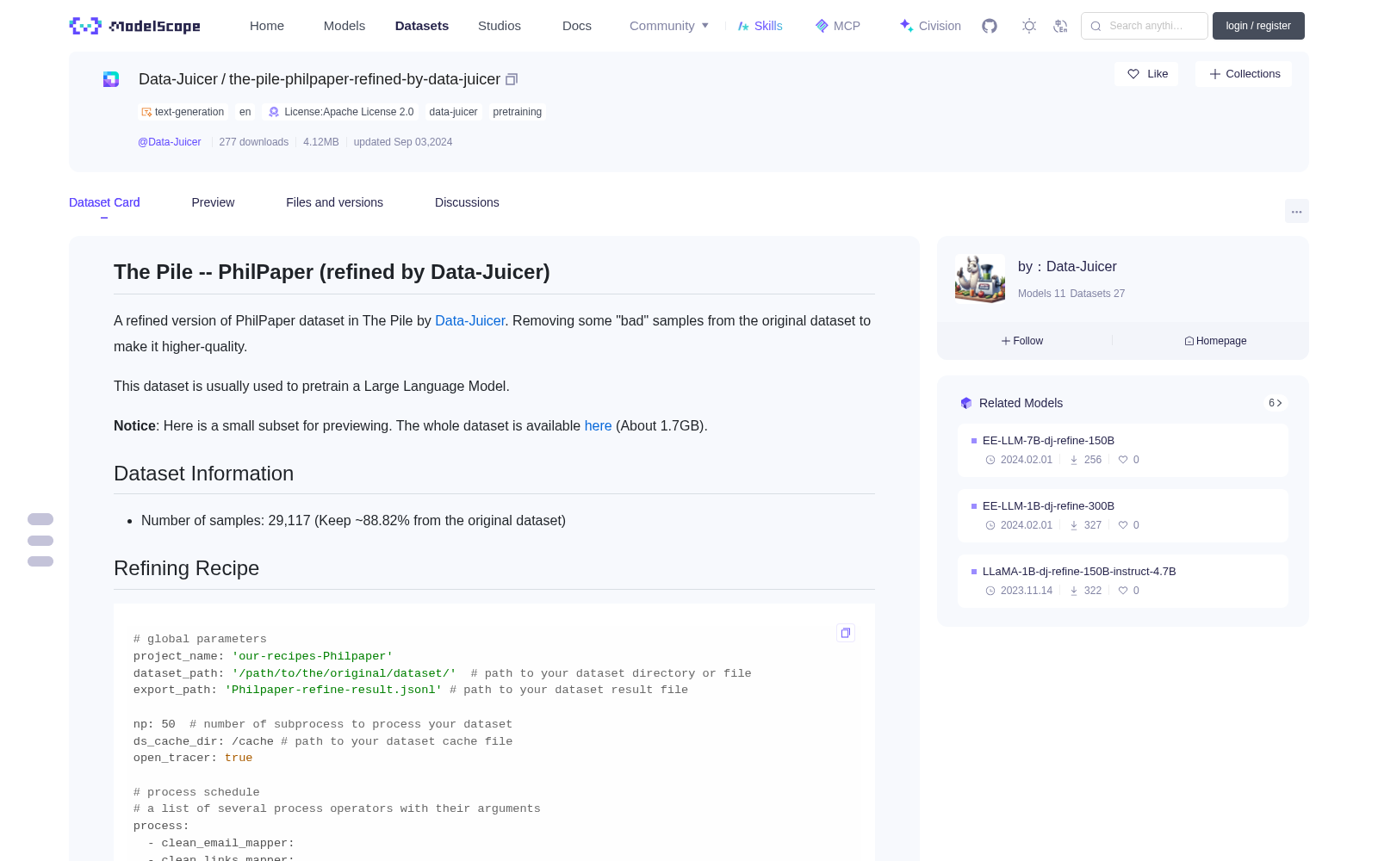
Task: Focus the Search anything input field
Action: [1145, 26]
